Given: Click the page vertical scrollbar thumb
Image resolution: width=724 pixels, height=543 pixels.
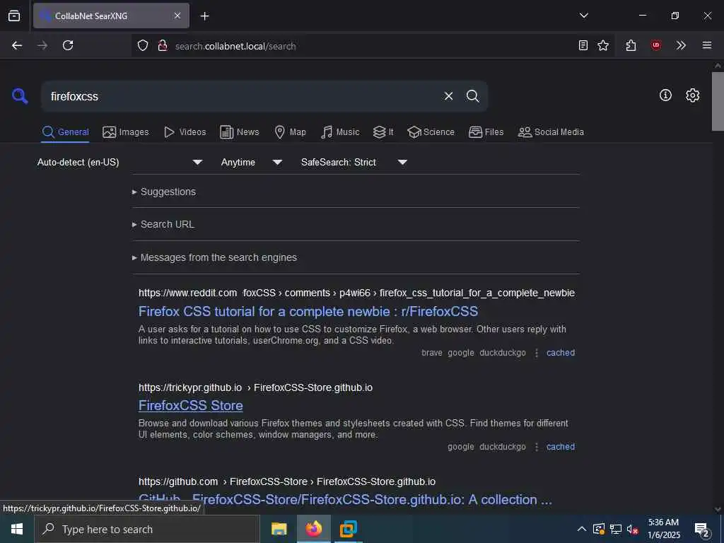Looking at the screenshot, I should coord(717,102).
